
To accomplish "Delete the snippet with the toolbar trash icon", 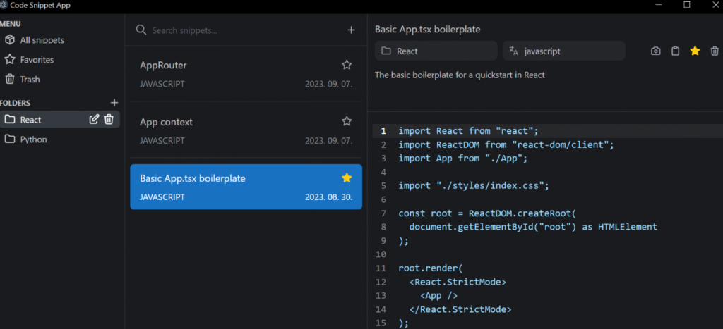I will pos(715,51).
